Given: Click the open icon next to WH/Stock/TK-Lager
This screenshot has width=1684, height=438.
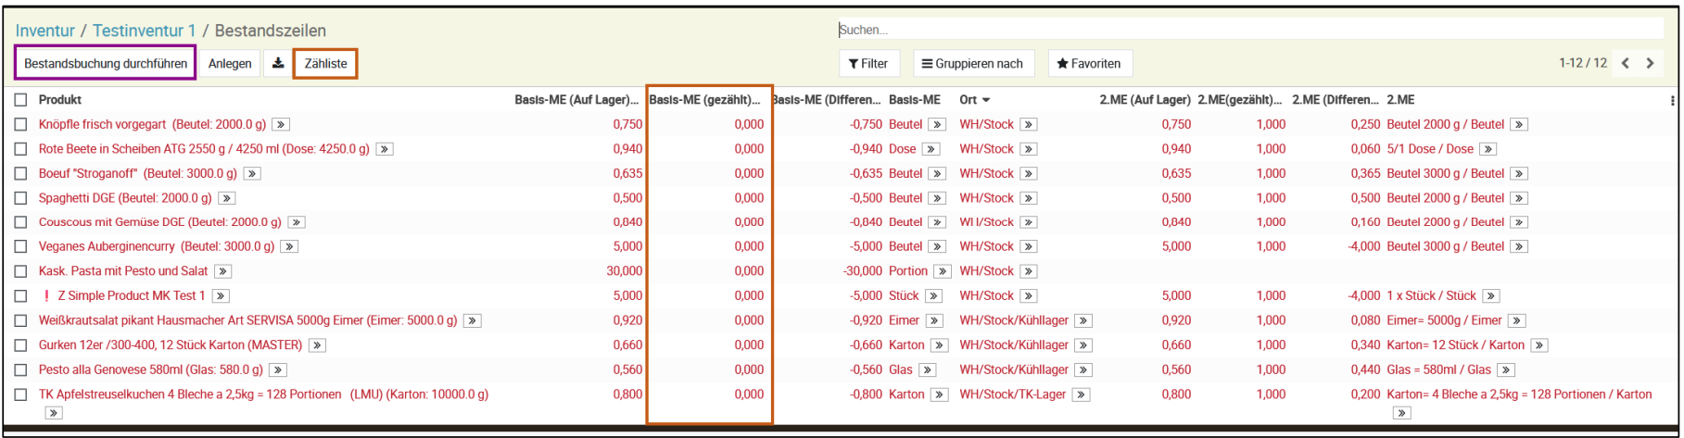Looking at the screenshot, I should click(x=1081, y=394).
